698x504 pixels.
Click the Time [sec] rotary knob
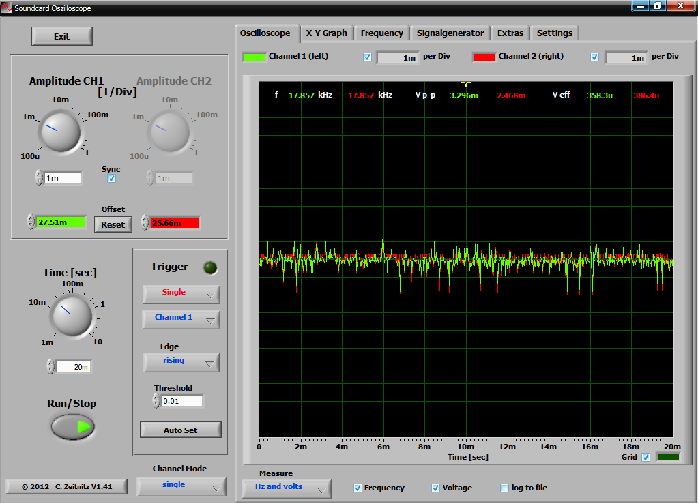click(x=72, y=316)
